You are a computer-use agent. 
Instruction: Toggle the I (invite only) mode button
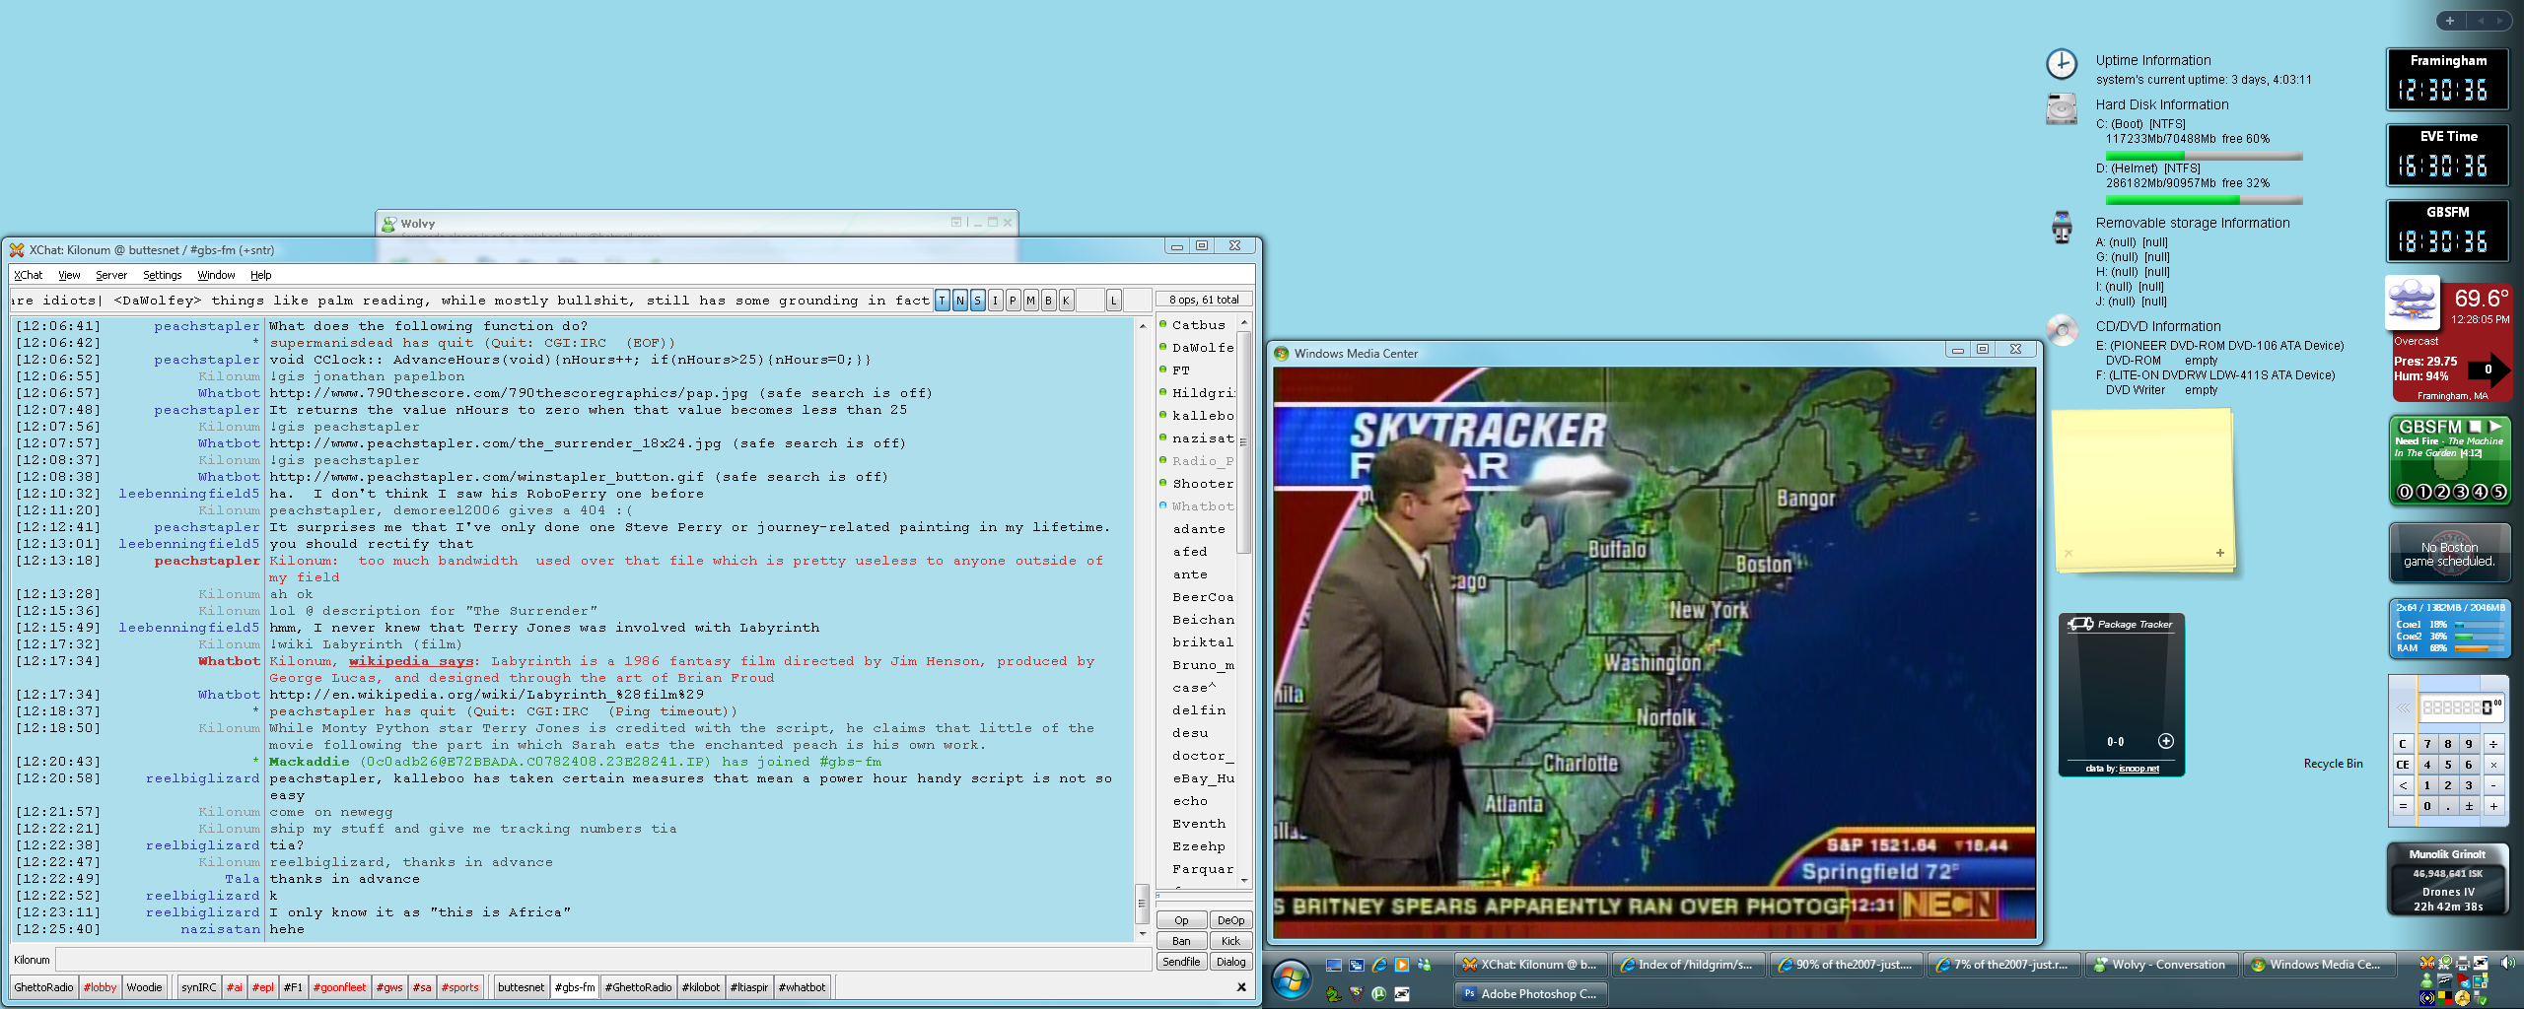point(996,301)
